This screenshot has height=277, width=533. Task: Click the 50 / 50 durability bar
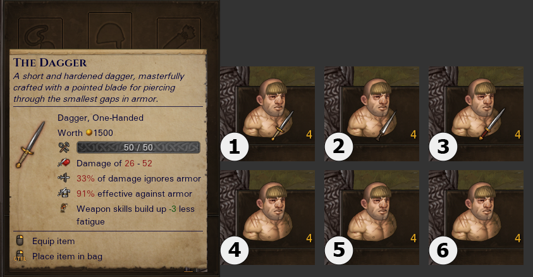pyautogui.click(x=138, y=147)
